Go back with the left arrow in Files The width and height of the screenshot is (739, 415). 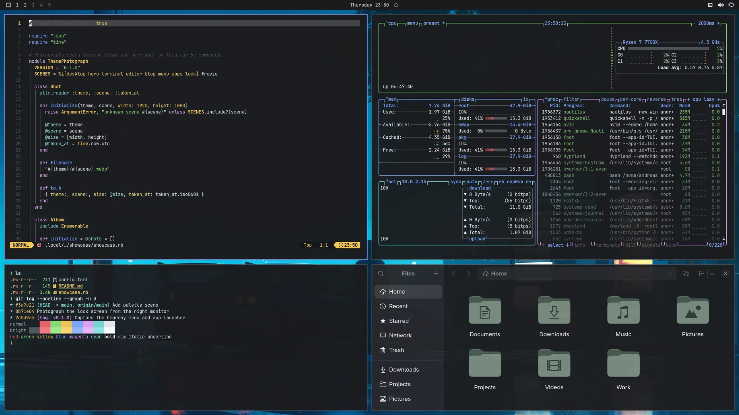coord(453,274)
